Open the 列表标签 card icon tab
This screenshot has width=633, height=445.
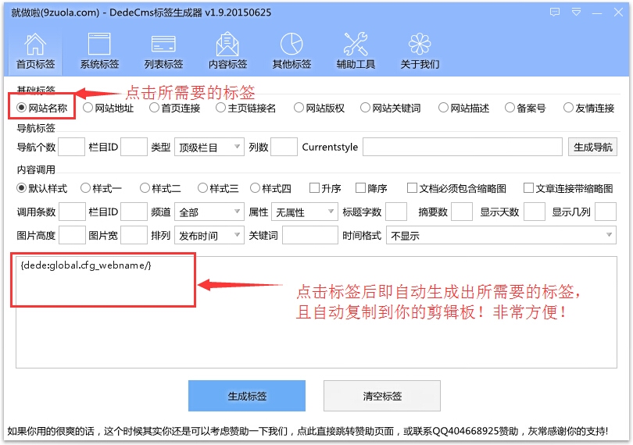(x=163, y=52)
